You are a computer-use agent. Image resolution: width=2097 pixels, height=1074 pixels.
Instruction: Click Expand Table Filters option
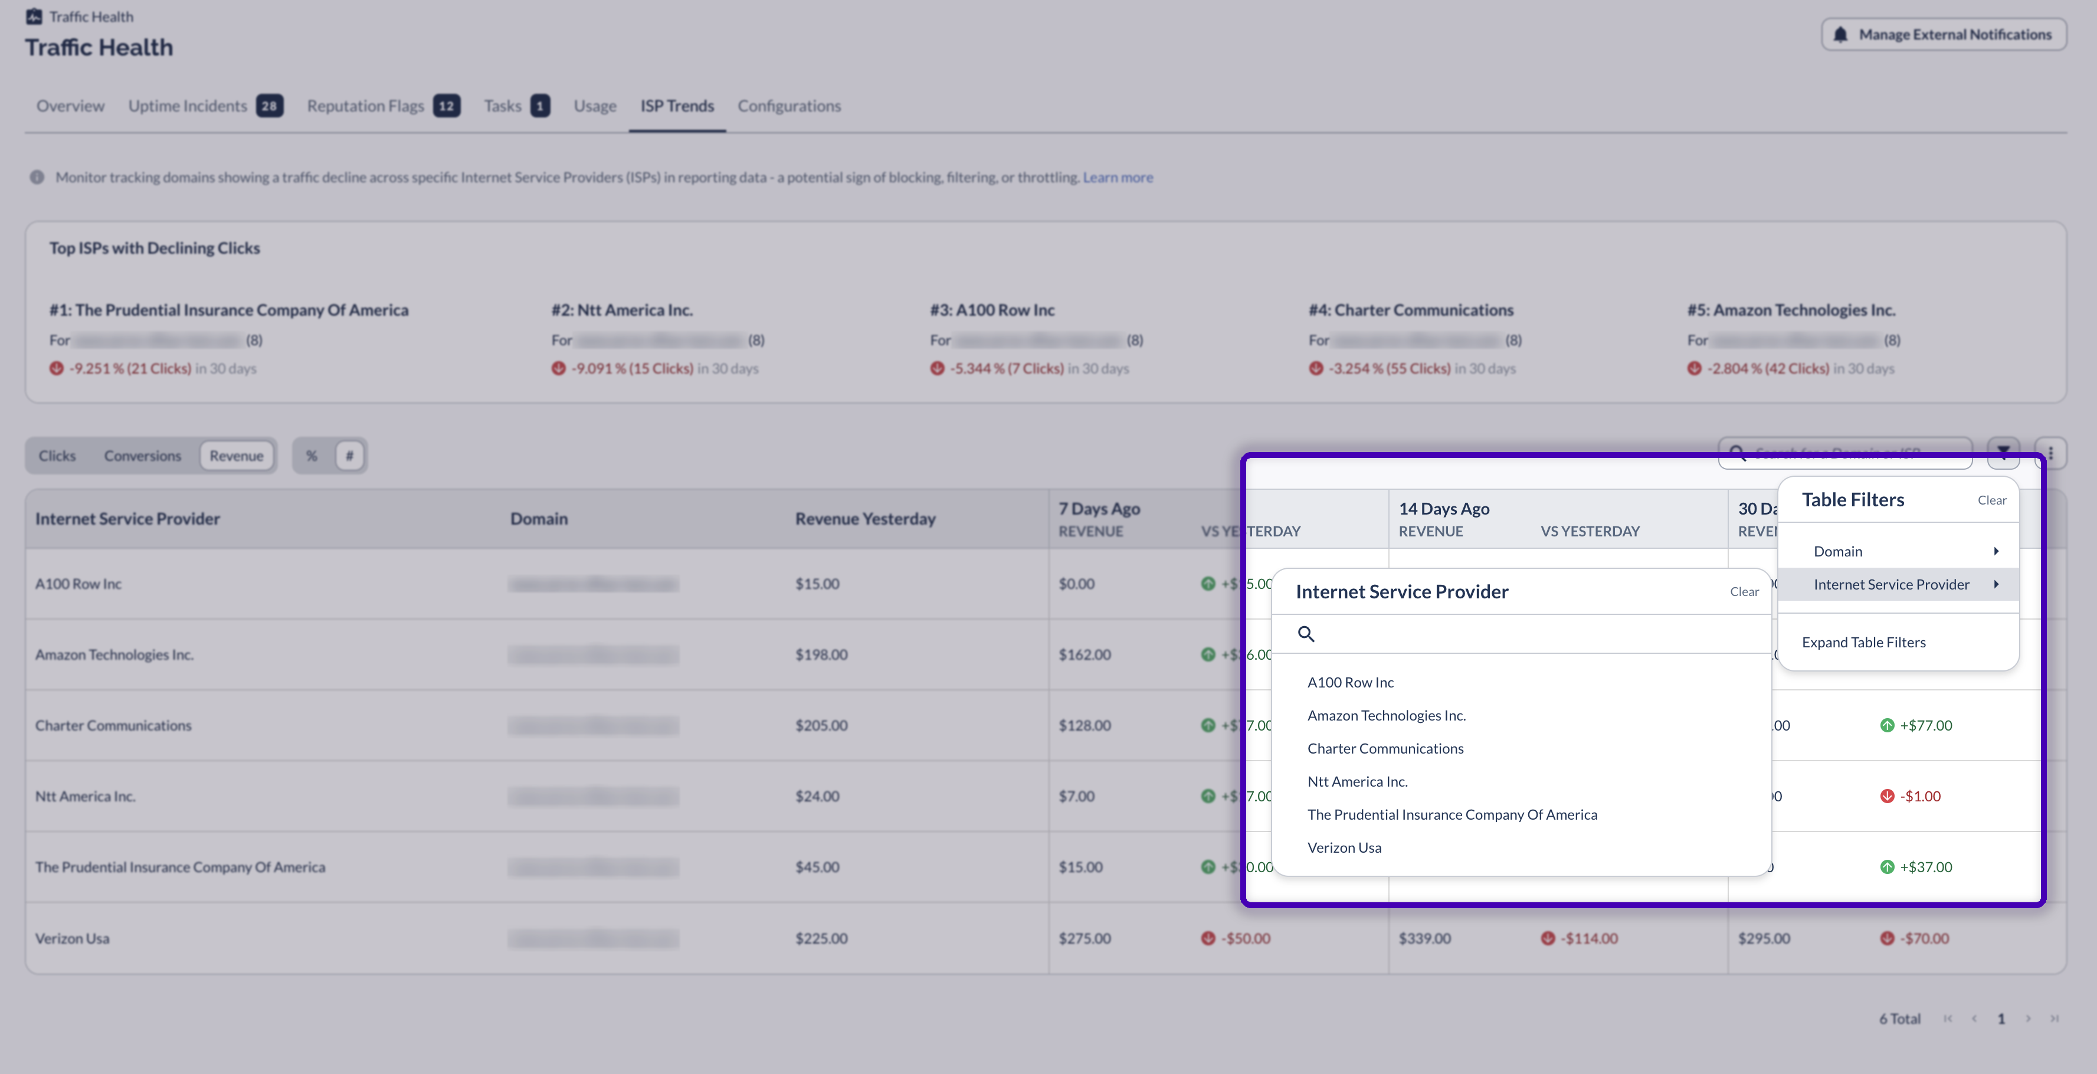[1863, 641]
